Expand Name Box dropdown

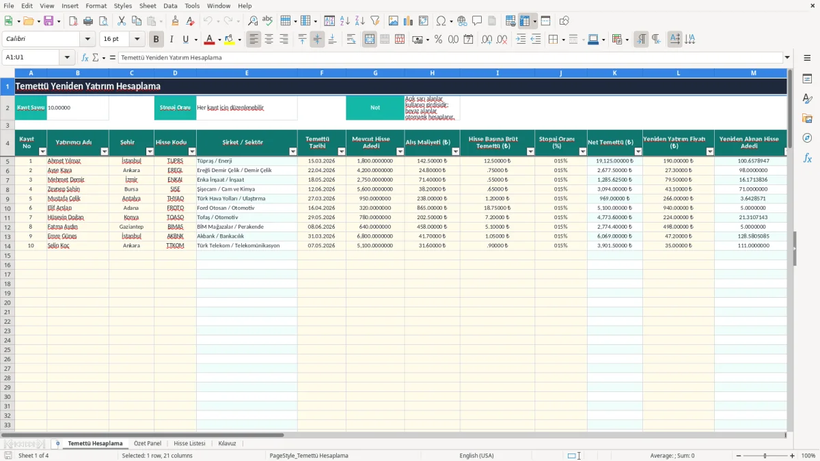pyautogui.click(x=67, y=57)
